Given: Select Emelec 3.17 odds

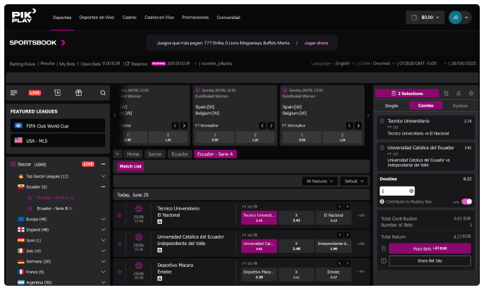Looking at the screenshot, I should coord(333,275).
